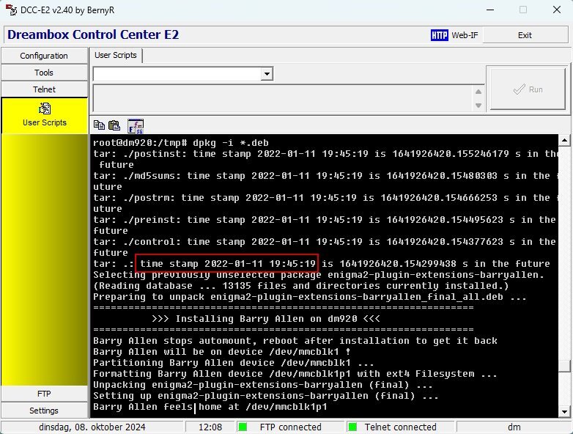Click 'Reading database ... 13135 files' line
The width and height of the screenshot is (573, 434).
point(300,286)
